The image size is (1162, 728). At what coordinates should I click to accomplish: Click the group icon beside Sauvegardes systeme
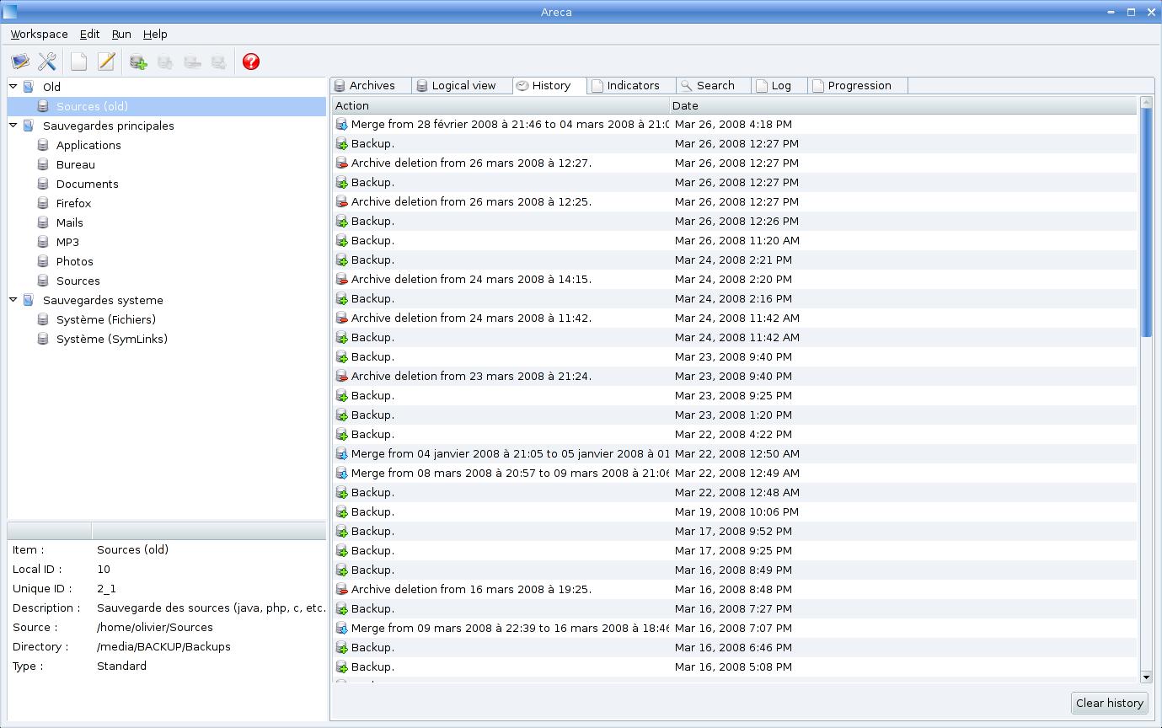pyautogui.click(x=29, y=300)
